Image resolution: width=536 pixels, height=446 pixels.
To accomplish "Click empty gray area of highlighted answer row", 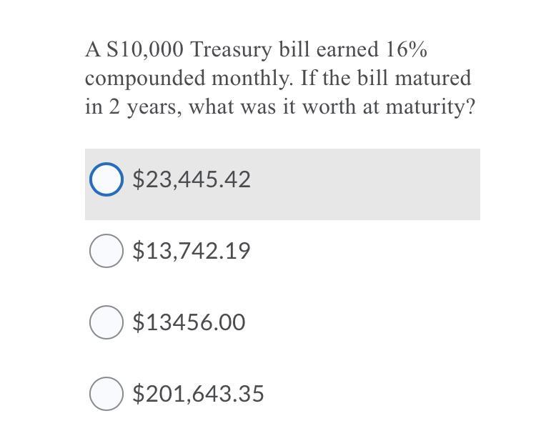I will coord(366,184).
